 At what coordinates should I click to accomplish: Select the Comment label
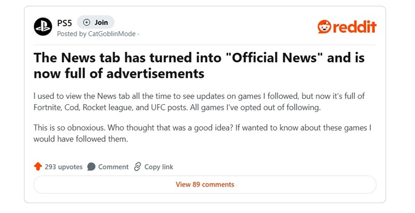(113, 167)
